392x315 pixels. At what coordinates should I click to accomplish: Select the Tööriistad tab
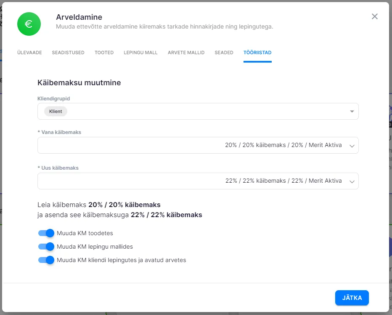click(257, 52)
